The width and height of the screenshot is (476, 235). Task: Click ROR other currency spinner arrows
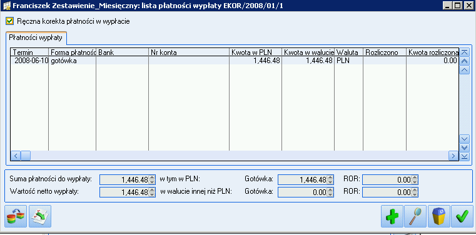415,192
